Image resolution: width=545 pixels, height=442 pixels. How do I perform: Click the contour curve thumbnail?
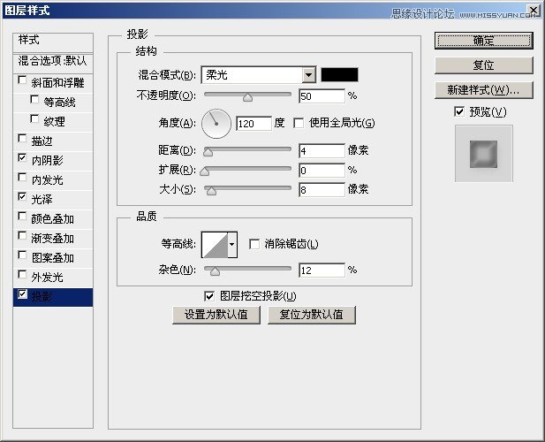tap(215, 245)
